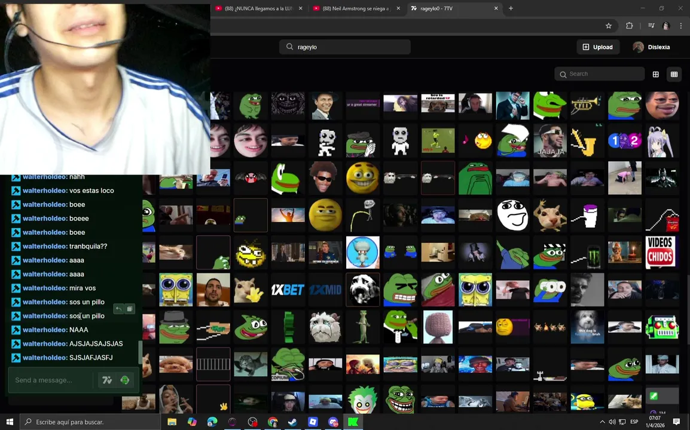
Task: Click walterholdeo's 'vos estas loco' message
Action: click(x=91, y=191)
